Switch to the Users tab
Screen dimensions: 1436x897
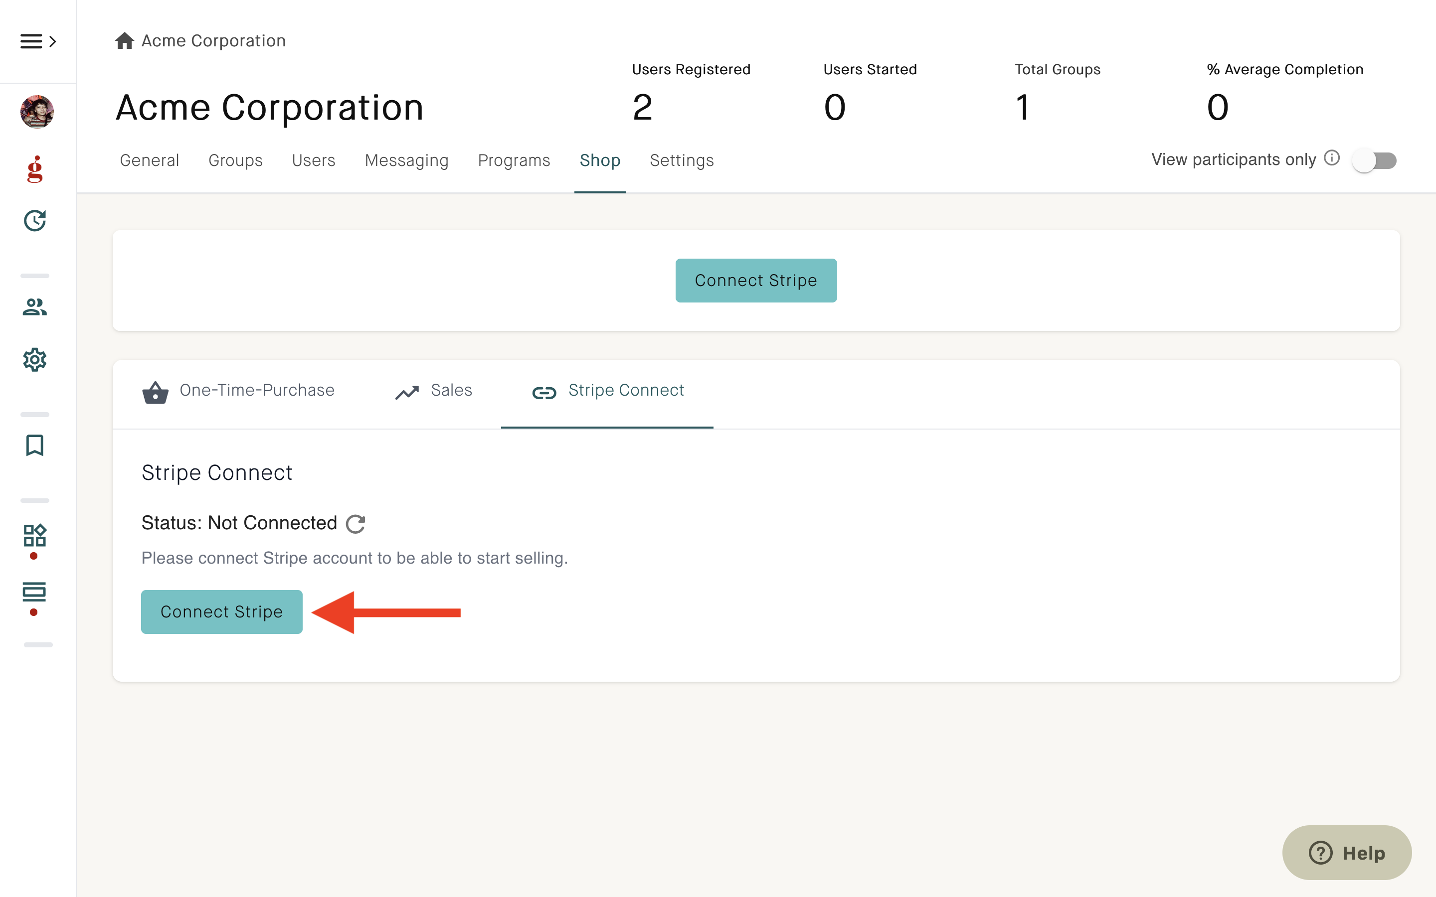pos(314,160)
